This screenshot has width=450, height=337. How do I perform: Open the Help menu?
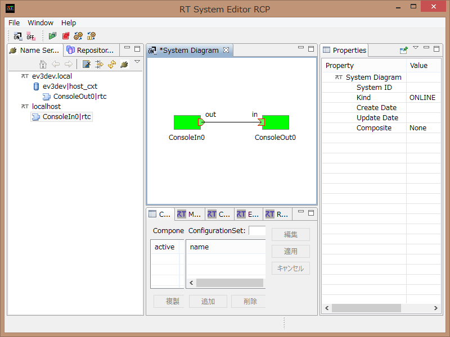[x=69, y=22]
